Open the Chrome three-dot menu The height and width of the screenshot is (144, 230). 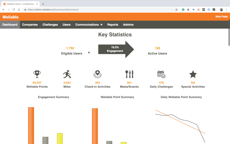227,10
